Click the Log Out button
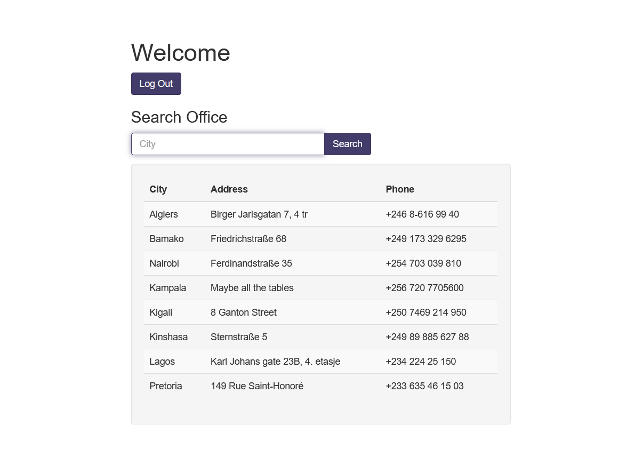Viewport: 635px width, 473px height. 156,84
